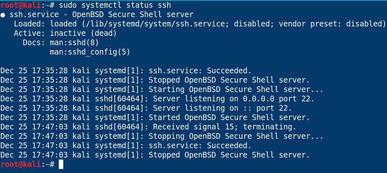Click the first 'ssh.service: Succeeded.' log entry
387x173 pixels.
tap(126, 71)
